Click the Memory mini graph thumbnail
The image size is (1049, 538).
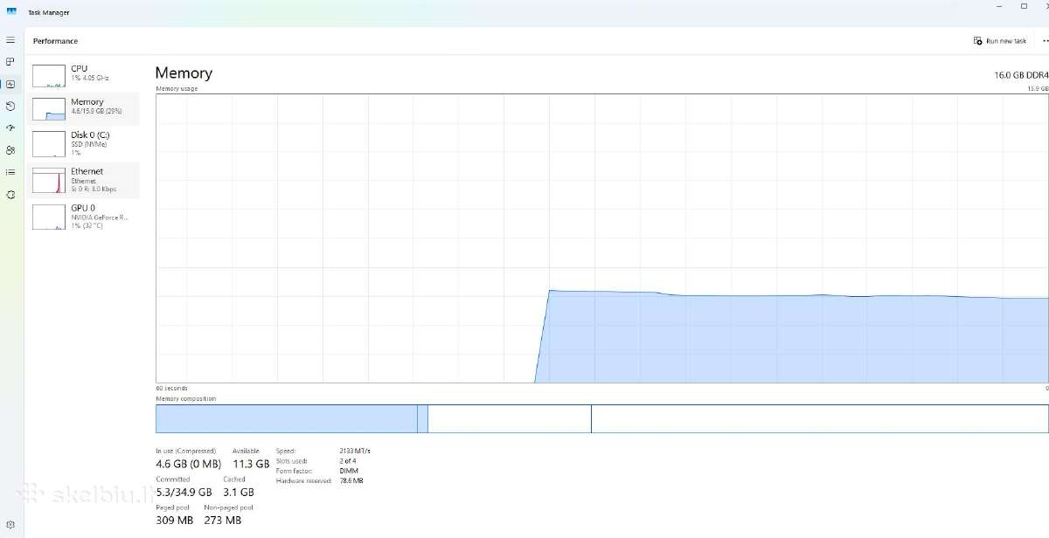pos(49,109)
